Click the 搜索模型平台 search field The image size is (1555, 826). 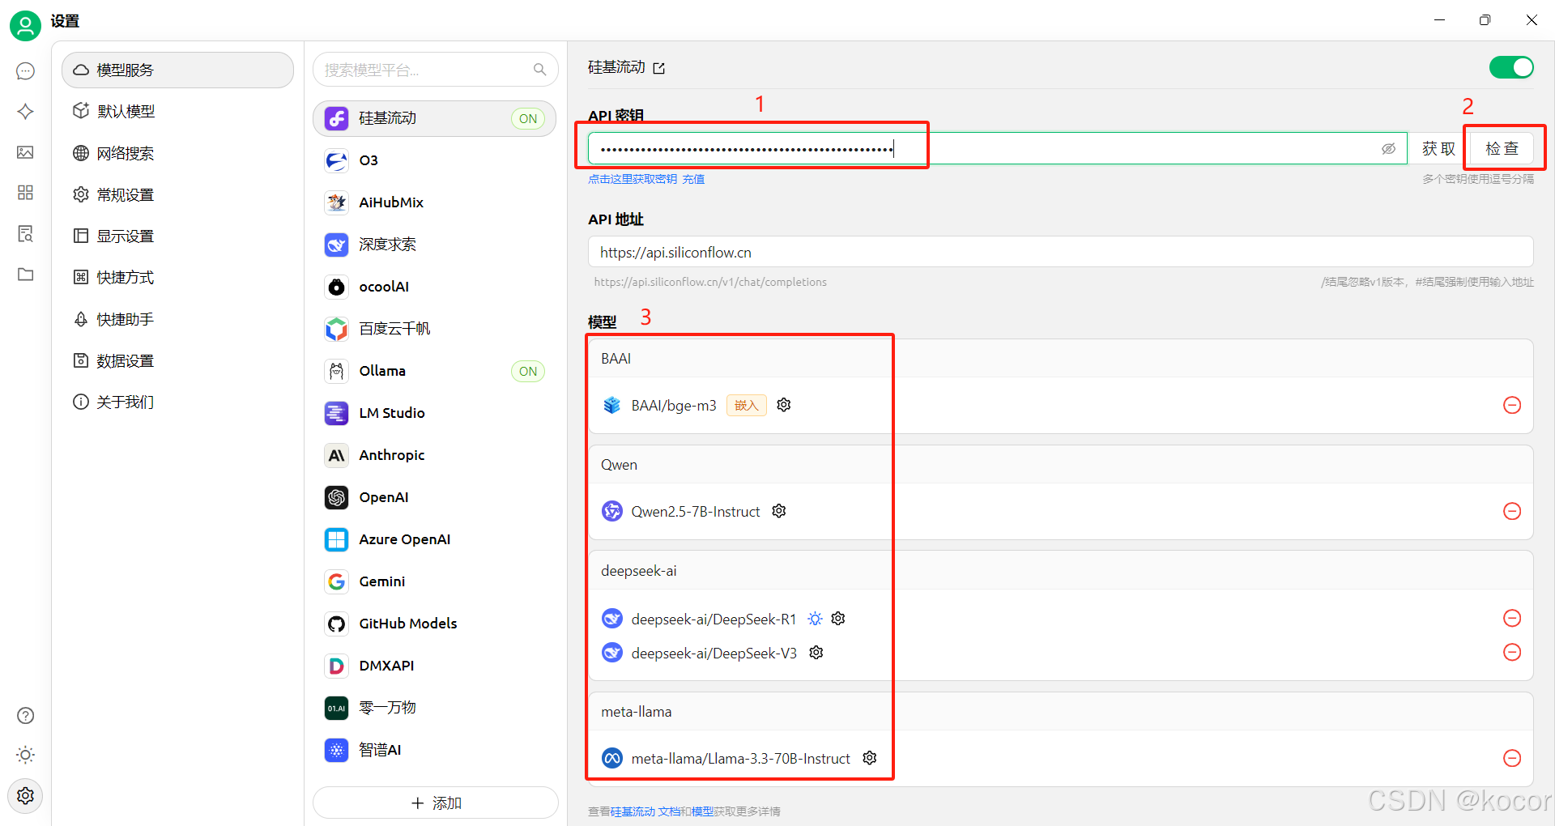click(436, 70)
